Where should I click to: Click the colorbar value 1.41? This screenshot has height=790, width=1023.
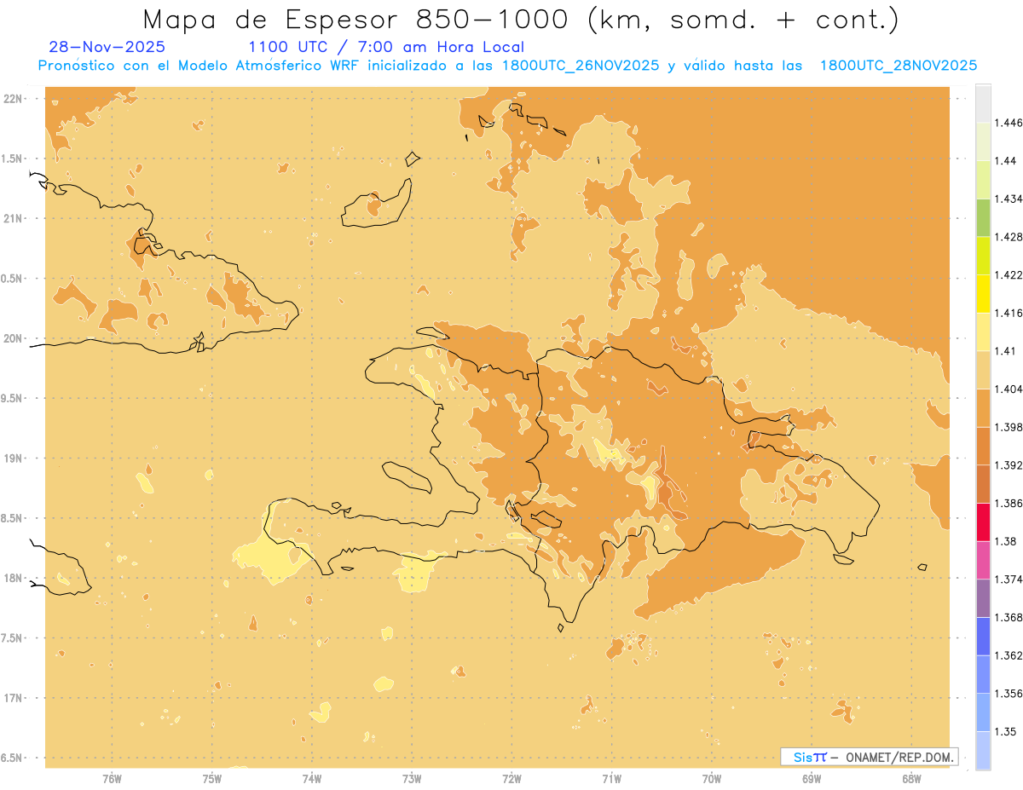point(1007,351)
